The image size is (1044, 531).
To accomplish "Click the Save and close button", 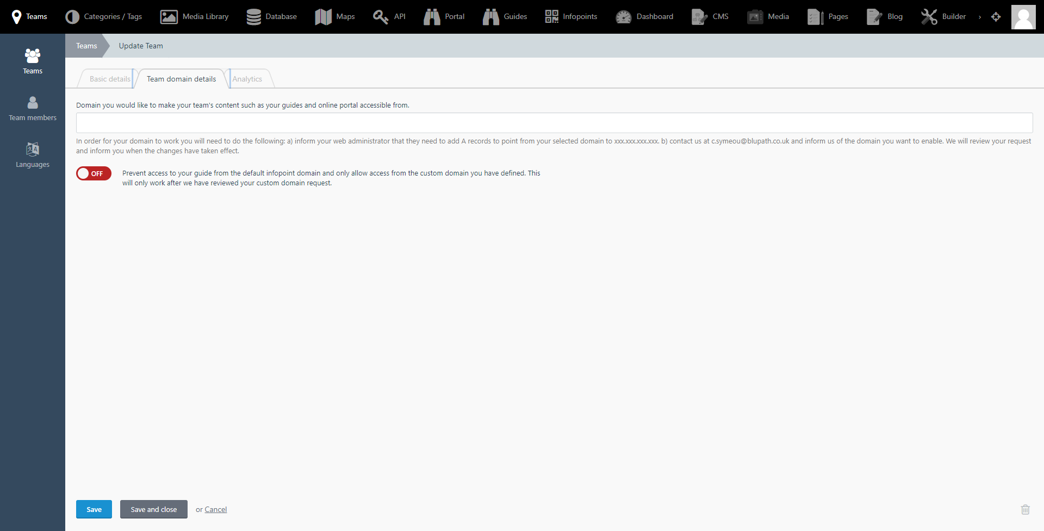I will point(154,509).
